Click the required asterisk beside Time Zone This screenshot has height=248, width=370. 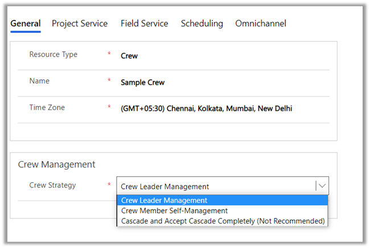pyautogui.click(x=109, y=108)
